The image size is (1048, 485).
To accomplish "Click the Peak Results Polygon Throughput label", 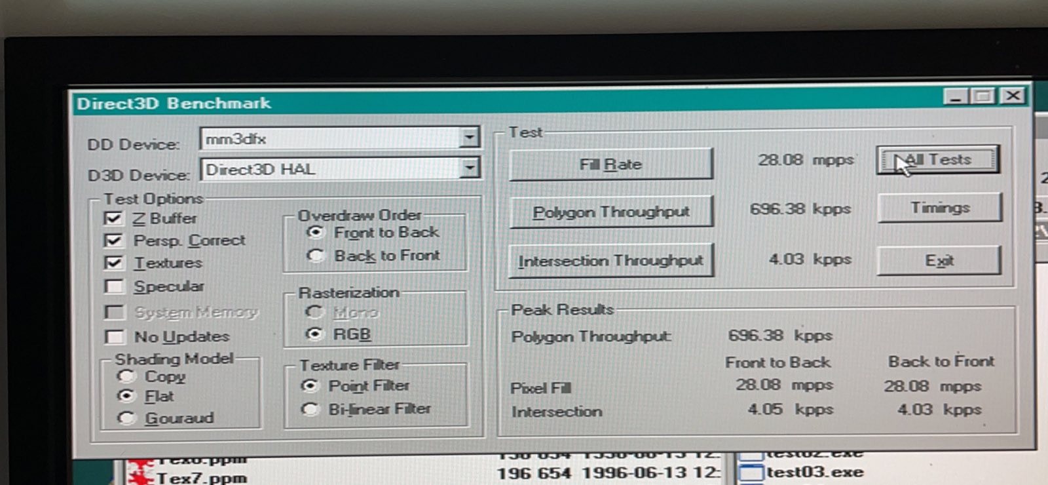I will (591, 337).
